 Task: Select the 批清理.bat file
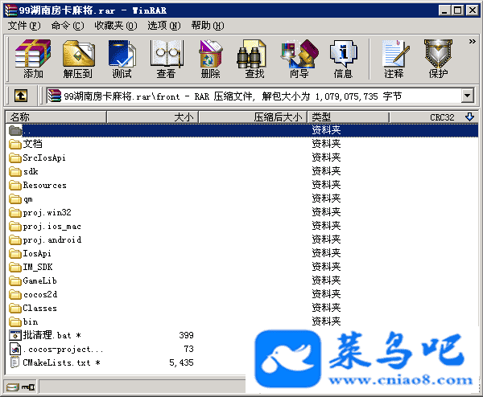coord(47,335)
